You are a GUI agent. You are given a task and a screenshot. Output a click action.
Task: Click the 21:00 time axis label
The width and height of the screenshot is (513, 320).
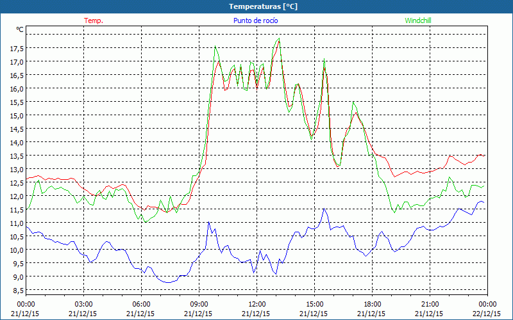pos(430,305)
